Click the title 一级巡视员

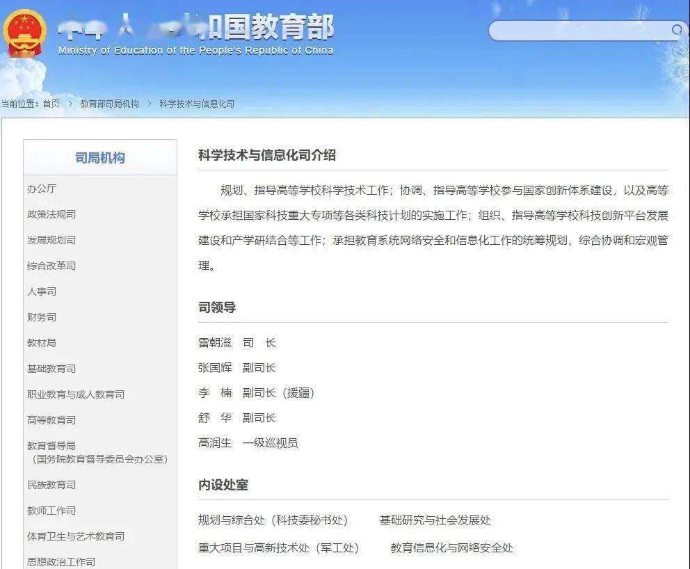click(x=270, y=442)
